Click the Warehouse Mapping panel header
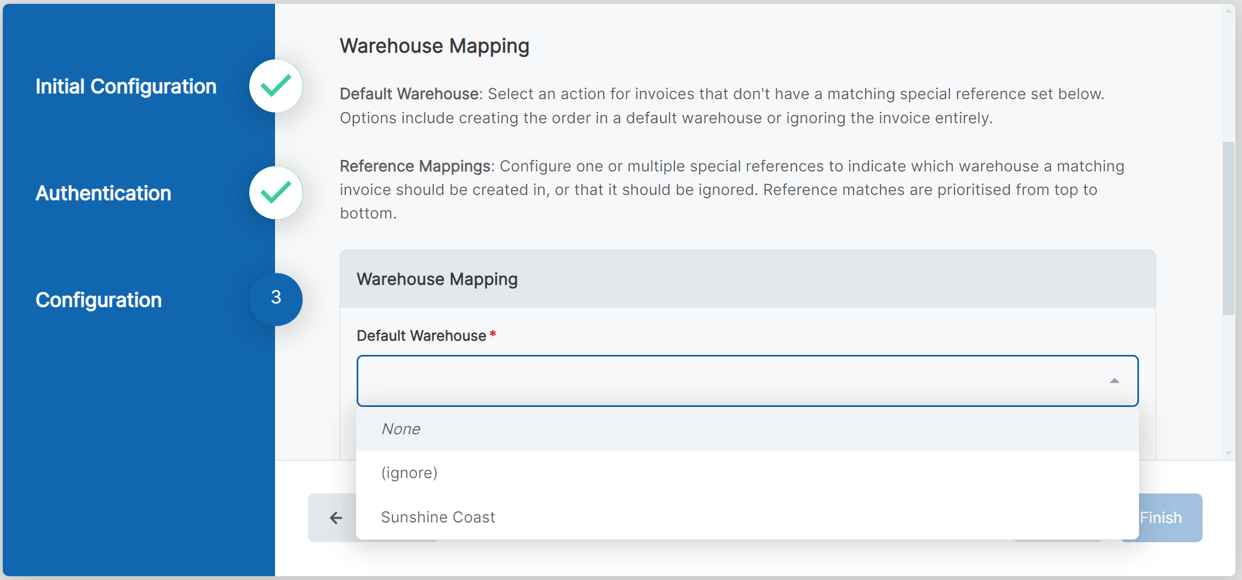Viewport: 1242px width, 580px height. [747, 279]
